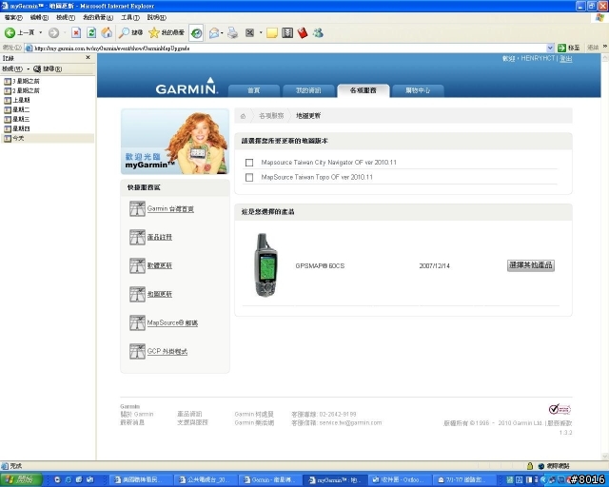This screenshot has height=487, width=609.
Task: Expand the 上星期 history folder
Action: [x=17, y=100]
